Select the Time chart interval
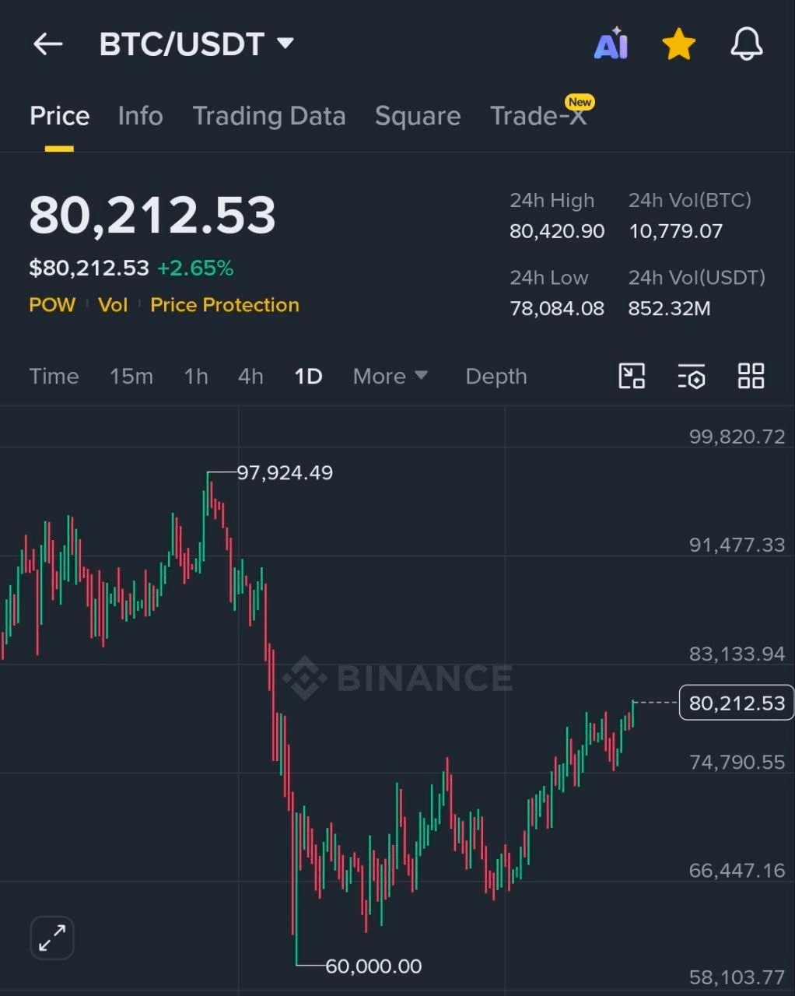This screenshot has width=795, height=996. (x=54, y=377)
